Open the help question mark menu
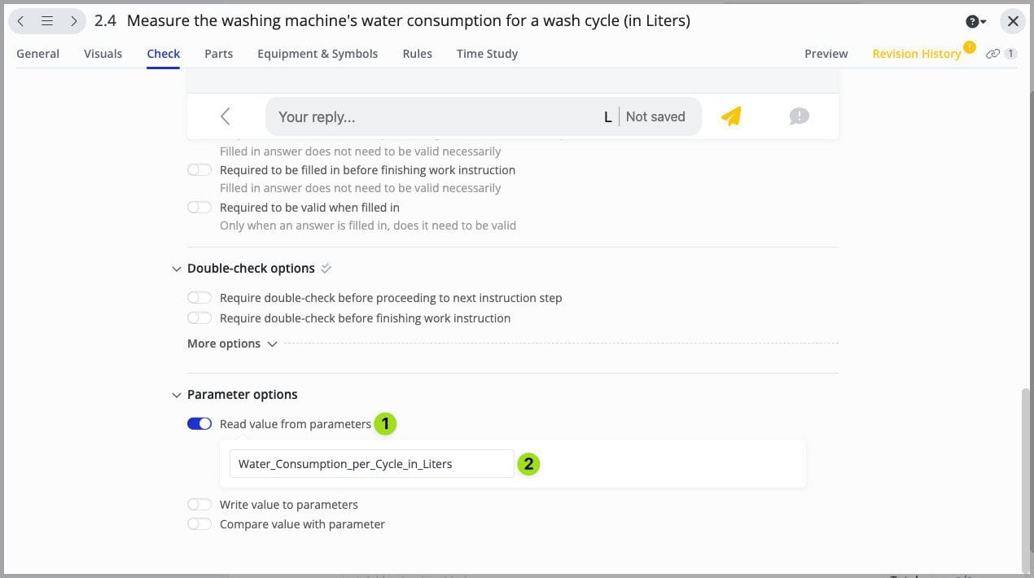Image resolution: width=1034 pixels, height=578 pixels. [x=975, y=21]
